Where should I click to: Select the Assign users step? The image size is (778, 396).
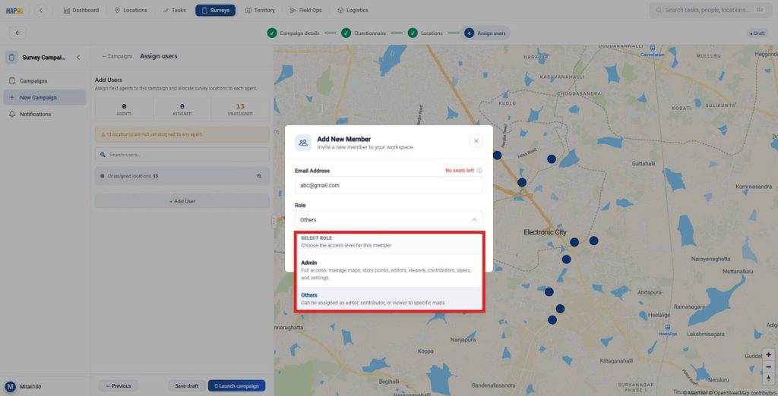(x=485, y=33)
